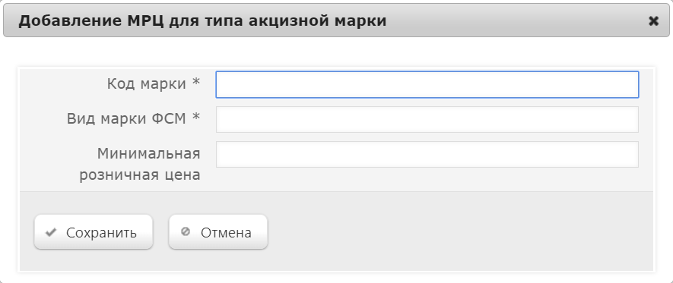
Task: Save the form with Сохранить button
Action: [x=94, y=231]
